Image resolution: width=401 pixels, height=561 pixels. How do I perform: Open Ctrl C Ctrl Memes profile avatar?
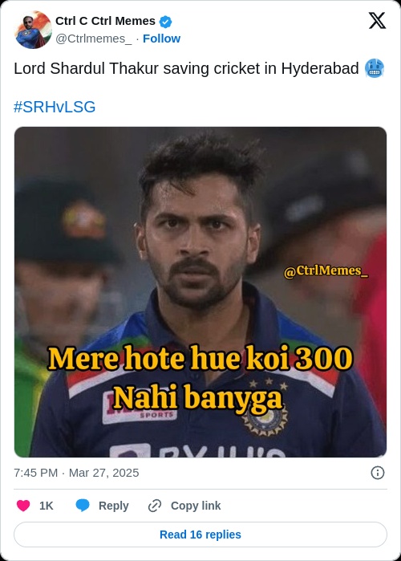[x=33, y=30]
